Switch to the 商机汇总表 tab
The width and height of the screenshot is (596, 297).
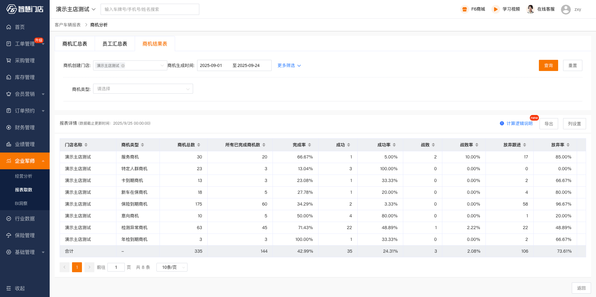[75, 44]
